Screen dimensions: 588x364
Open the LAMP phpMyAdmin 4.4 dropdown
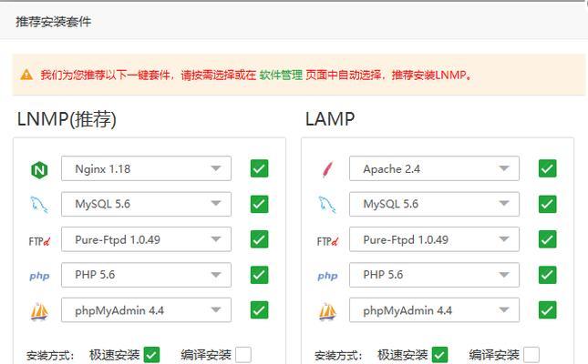tap(434, 310)
